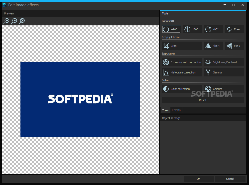This screenshot has height=185, width=249.
Task: Zoom out of the preview
Action: (14, 21)
